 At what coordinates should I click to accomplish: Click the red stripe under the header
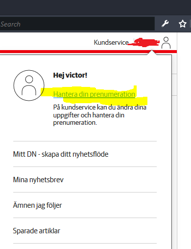click(x=73, y=52)
